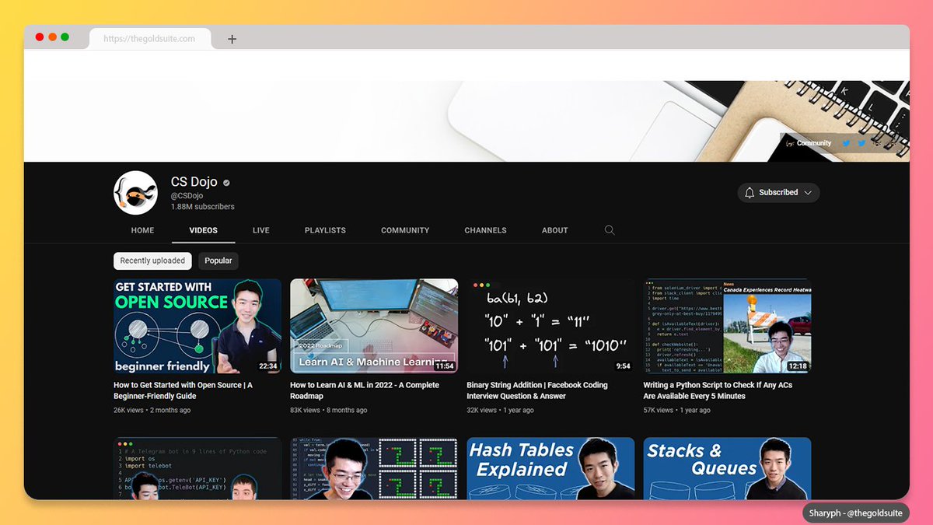Go to the HOME channel tab
This screenshot has height=525, width=933.
click(x=142, y=230)
